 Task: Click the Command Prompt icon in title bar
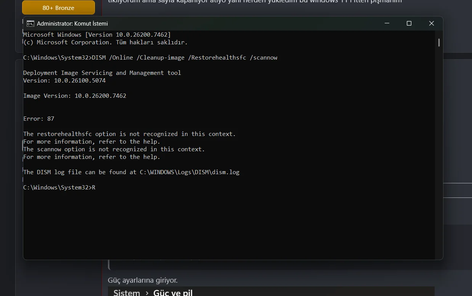point(31,24)
